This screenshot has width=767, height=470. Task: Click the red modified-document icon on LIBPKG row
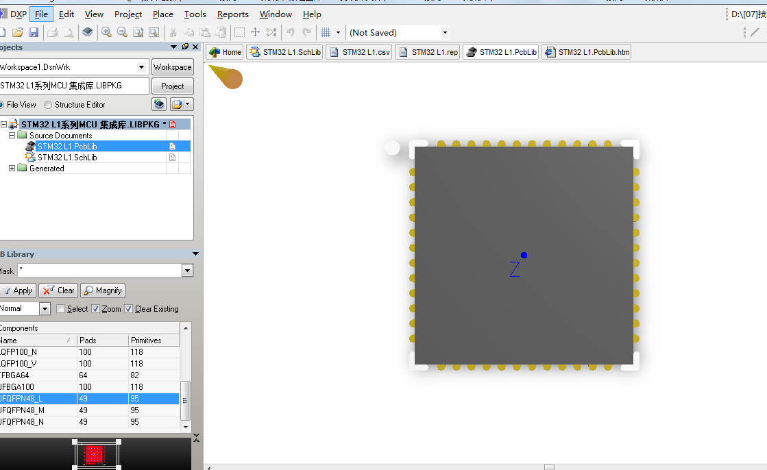tap(172, 125)
